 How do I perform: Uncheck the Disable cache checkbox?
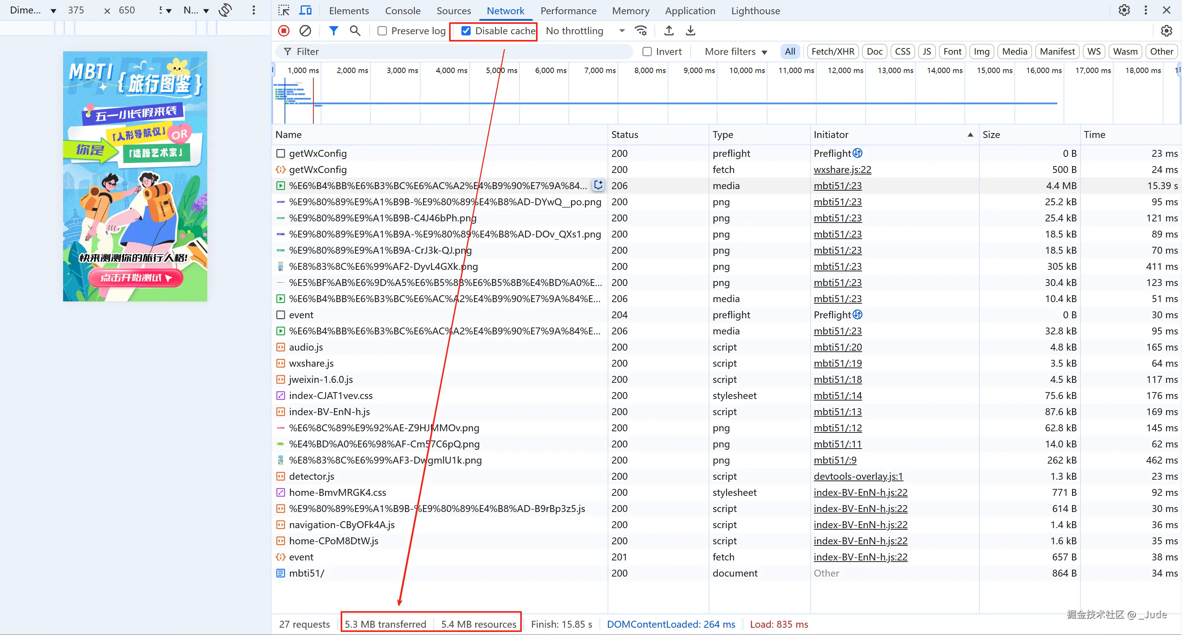(x=466, y=31)
